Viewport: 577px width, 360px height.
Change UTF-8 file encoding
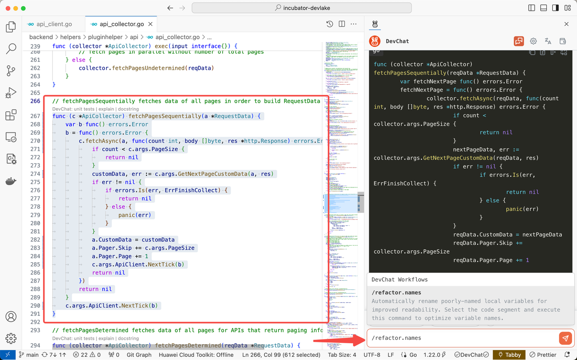coord(372,355)
